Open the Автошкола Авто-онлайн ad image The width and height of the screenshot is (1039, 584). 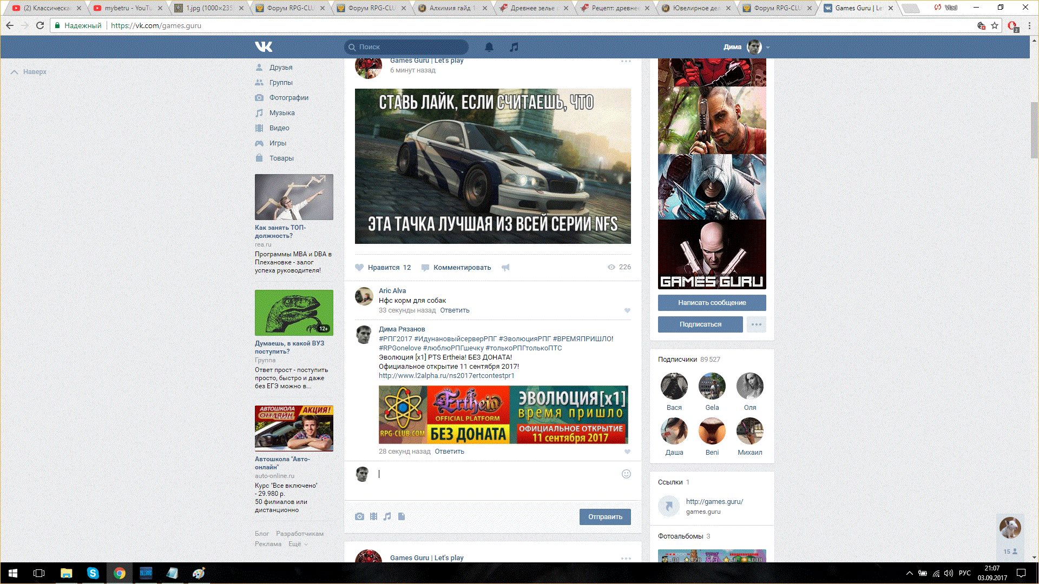tap(294, 428)
